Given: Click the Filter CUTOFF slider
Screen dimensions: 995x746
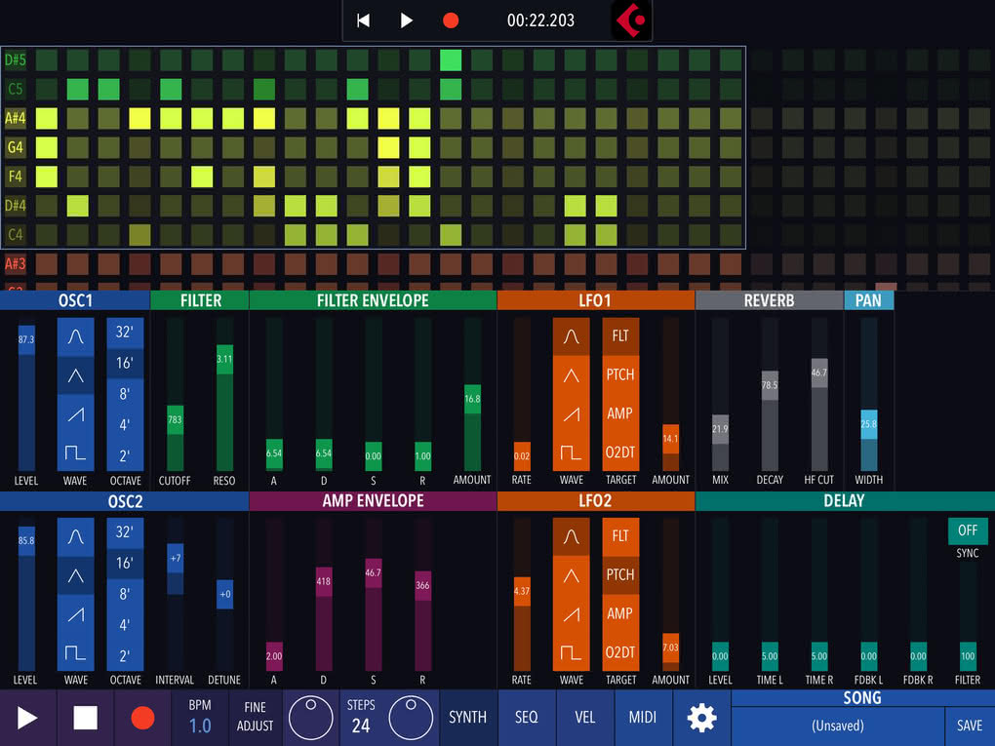Looking at the screenshot, I should 176,395.
